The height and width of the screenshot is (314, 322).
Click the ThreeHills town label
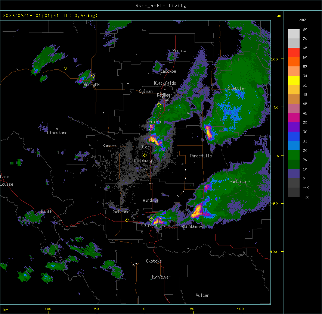[x=201, y=156]
